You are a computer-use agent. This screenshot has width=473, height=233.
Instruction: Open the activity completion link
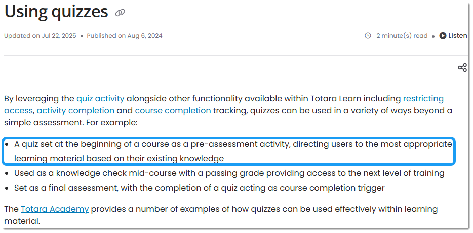pyautogui.click(x=75, y=110)
